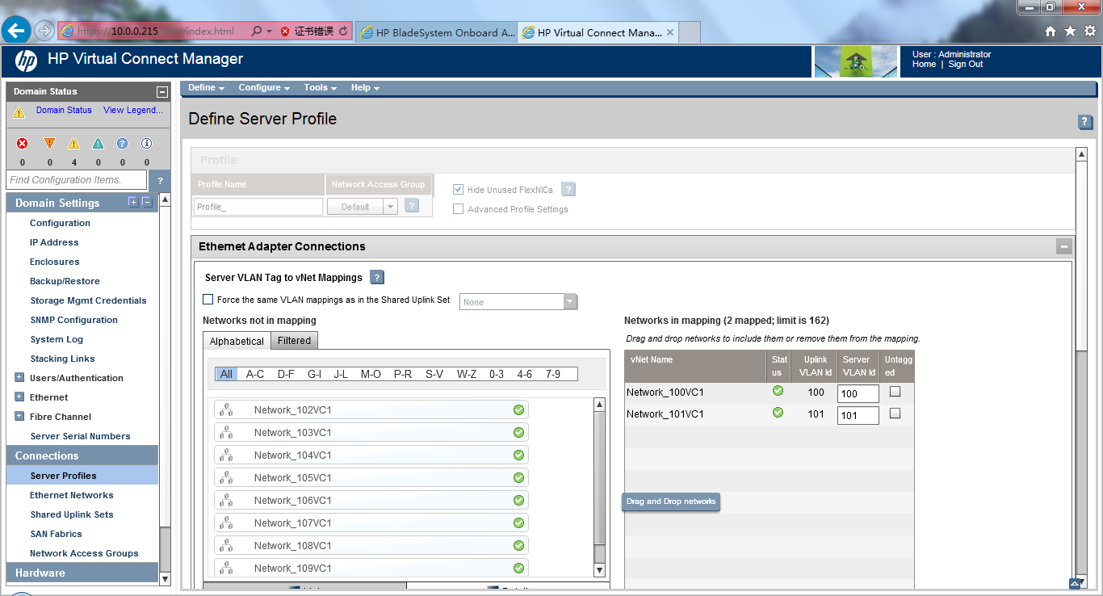Collapse Ethernet Adapter Connections section
The image size is (1103, 596).
pos(1064,247)
